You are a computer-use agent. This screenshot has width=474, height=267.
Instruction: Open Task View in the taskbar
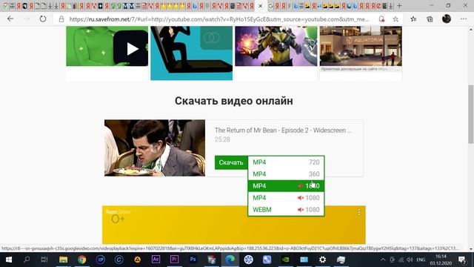pos(44,260)
